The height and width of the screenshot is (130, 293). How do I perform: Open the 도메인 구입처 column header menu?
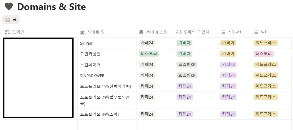click(196, 32)
